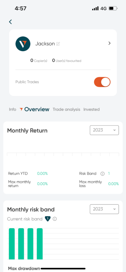The width and height of the screenshot is (126, 272).
Task: Tap the current risk band shield badge
Action: pos(48,219)
